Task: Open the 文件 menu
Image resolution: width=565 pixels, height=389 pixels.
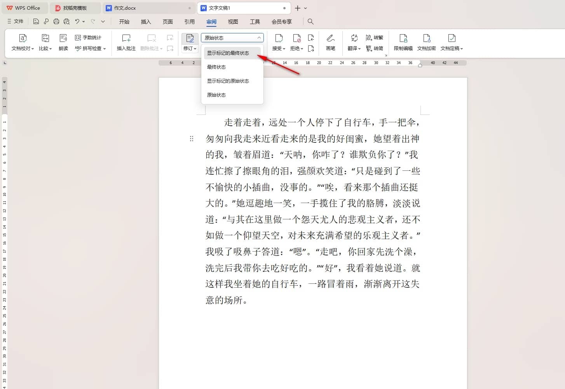Action: (x=16, y=22)
